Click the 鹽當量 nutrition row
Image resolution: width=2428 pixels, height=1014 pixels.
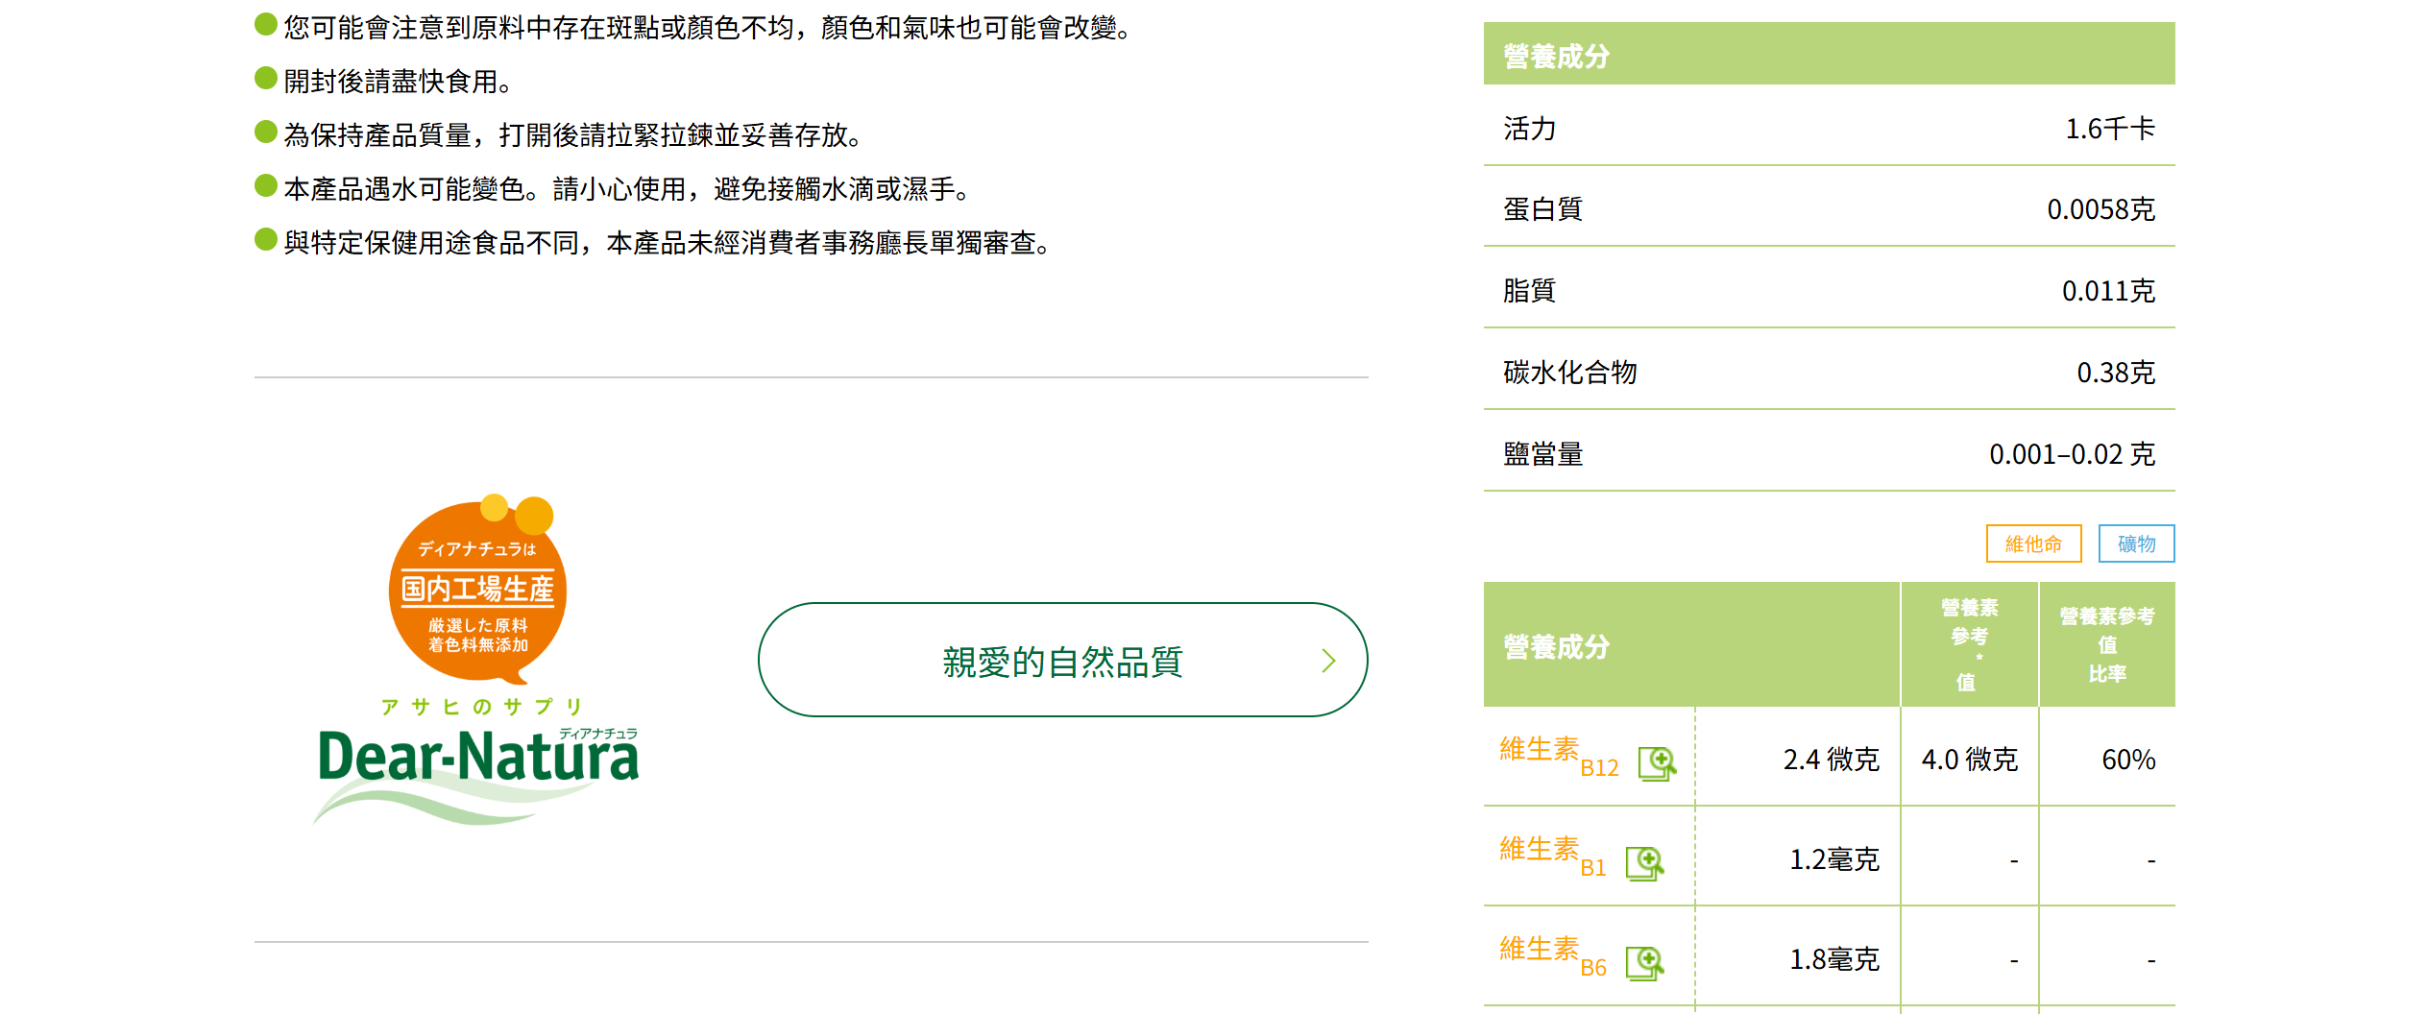pyautogui.click(x=1828, y=453)
